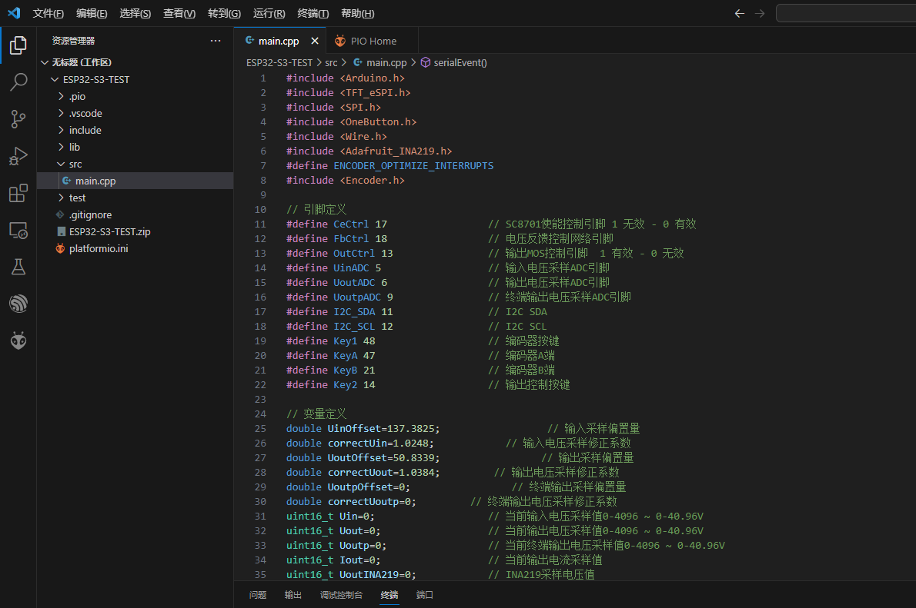Collapse the workspace root chevron
The image size is (916, 608).
(x=45, y=62)
